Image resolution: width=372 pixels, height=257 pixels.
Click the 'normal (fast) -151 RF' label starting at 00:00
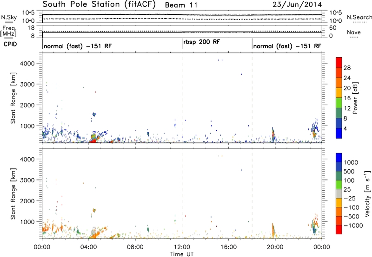[x=78, y=46]
